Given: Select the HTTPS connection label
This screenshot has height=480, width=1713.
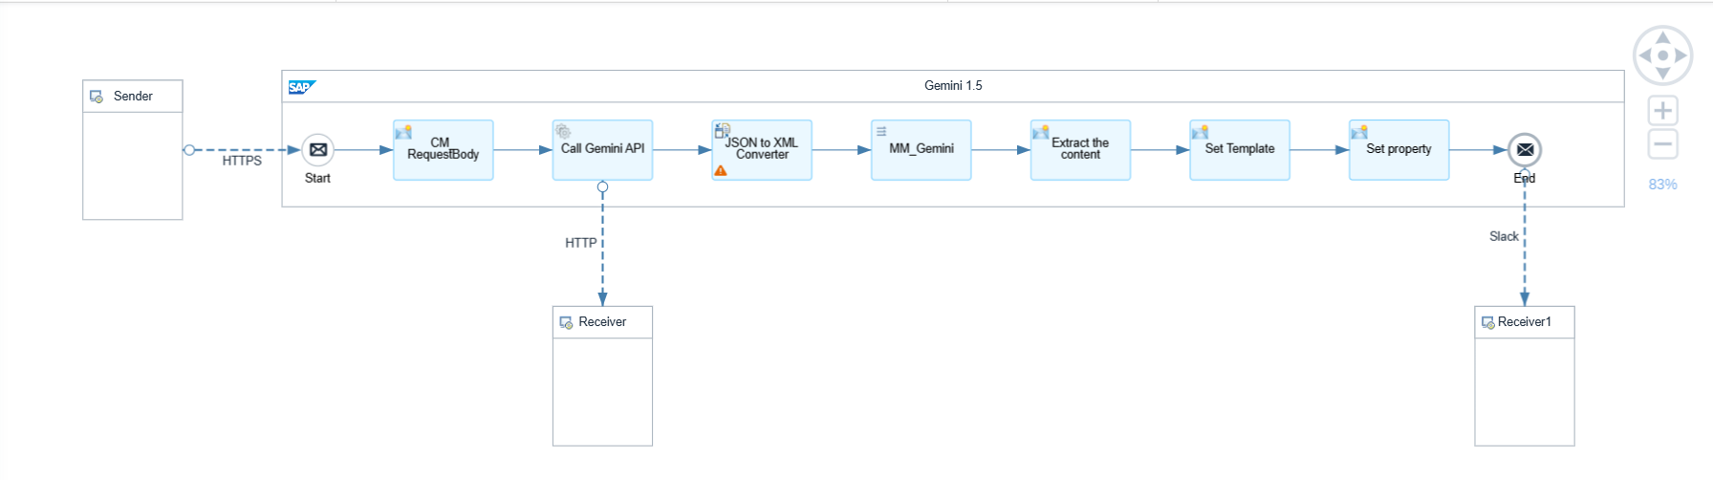Looking at the screenshot, I should tap(242, 161).
